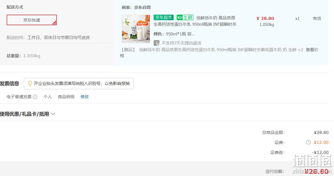Click the 商家: 京东自营 merchant label
The image size is (334, 176).
[x=136, y=7]
